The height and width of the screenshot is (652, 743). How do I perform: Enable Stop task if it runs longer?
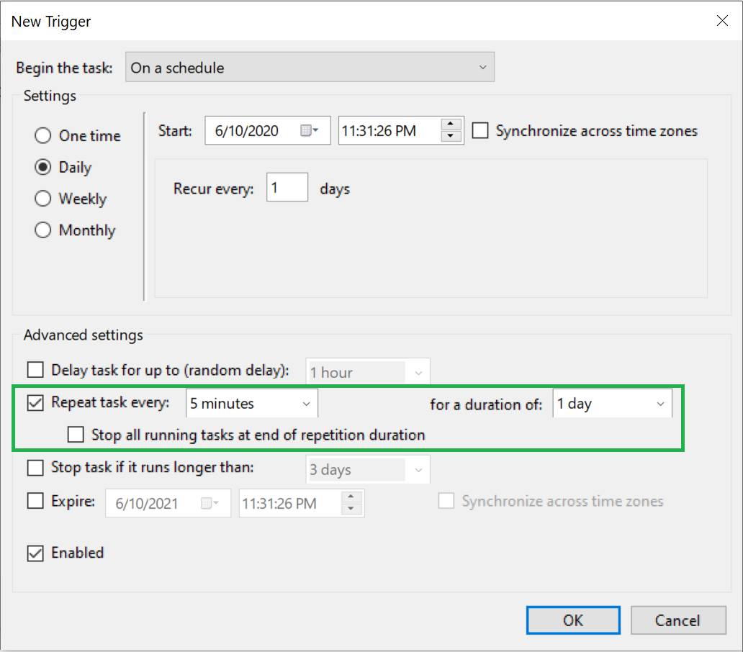point(35,468)
